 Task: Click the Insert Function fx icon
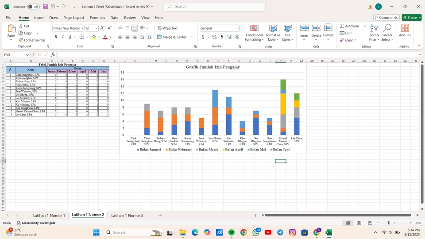(x=53, y=55)
